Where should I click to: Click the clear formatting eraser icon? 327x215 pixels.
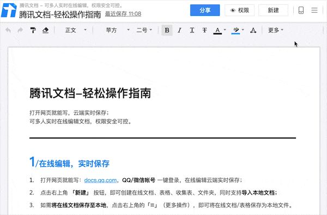(45, 30)
